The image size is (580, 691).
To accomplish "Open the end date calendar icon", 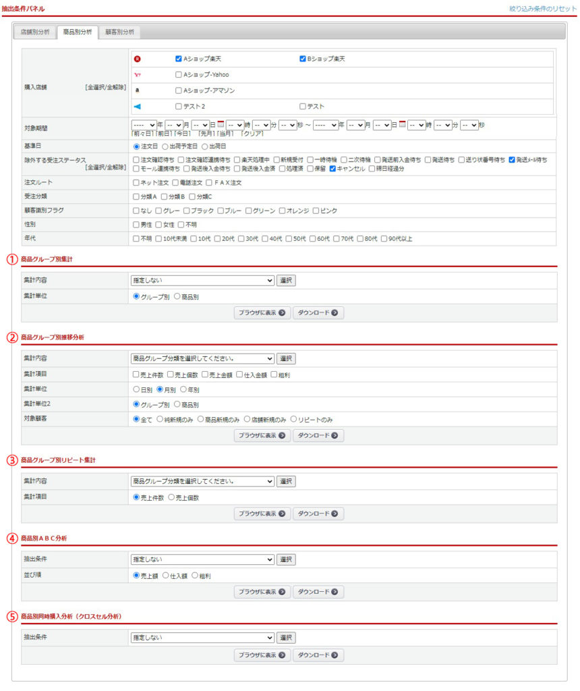I will point(403,125).
